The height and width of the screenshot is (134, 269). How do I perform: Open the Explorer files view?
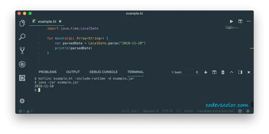tap(22, 23)
